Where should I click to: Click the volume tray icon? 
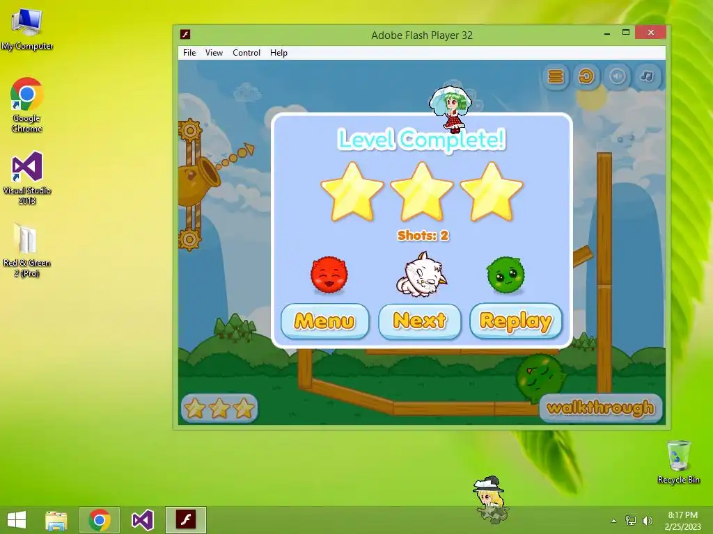tap(647, 521)
